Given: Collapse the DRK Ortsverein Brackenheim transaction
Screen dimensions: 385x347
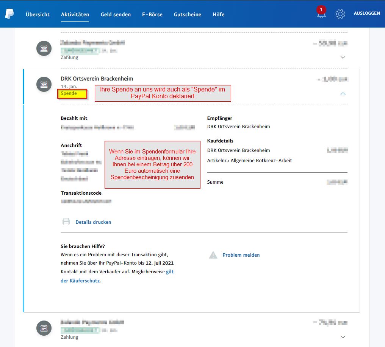Looking at the screenshot, I should pyautogui.click(x=343, y=93).
